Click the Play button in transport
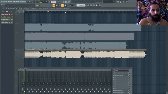Screen dimensions: 168x94 point(44,2)
